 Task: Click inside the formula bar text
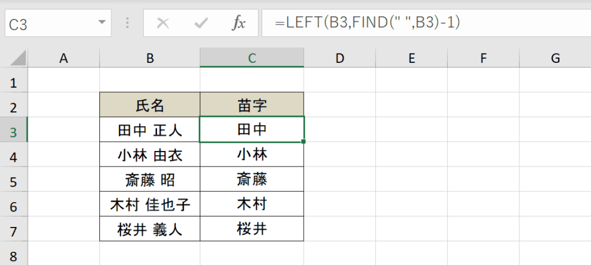click(426, 24)
